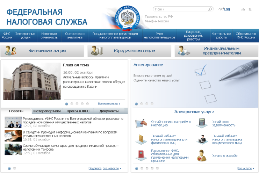The height and width of the screenshot is (174, 259).
Task: Click the two-people icon for Физическим лицам
Action: point(10,51)
